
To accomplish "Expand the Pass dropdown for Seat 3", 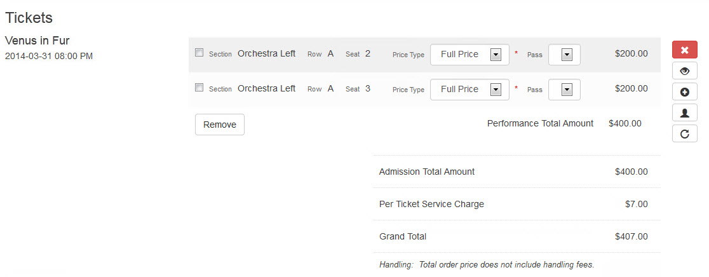I will (564, 90).
